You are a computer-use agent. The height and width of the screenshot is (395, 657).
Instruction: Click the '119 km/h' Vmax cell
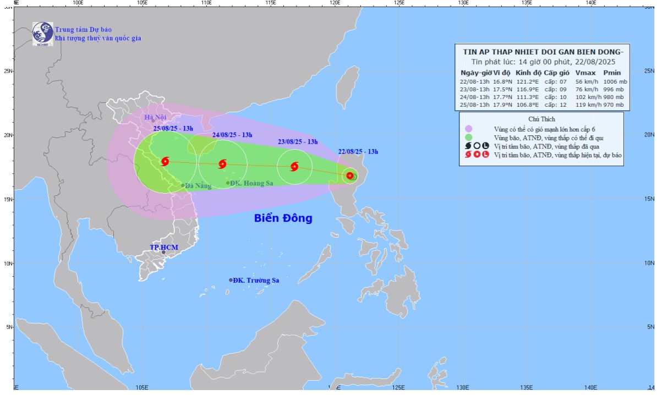[588, 105]
